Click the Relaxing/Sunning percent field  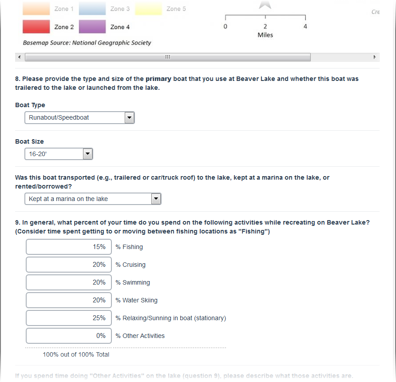[x=69, y=318]
